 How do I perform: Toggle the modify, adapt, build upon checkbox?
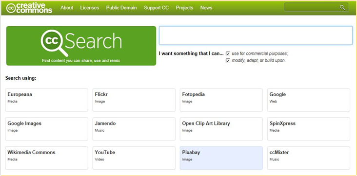[x=228, y=61]
